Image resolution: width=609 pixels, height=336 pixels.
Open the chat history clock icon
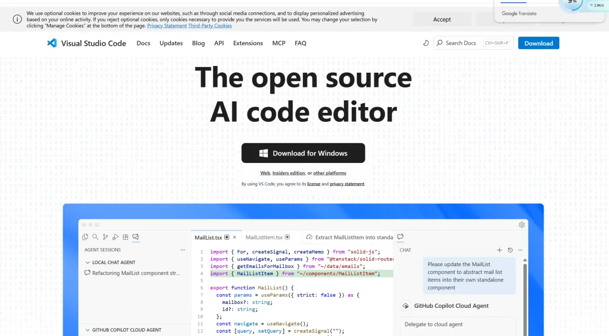pyautogui.click(x=510, y=250)
